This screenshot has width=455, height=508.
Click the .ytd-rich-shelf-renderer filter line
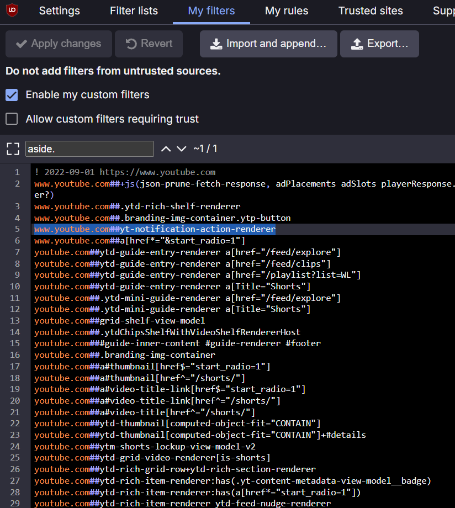pyautogui.click(x=137, y=207)
